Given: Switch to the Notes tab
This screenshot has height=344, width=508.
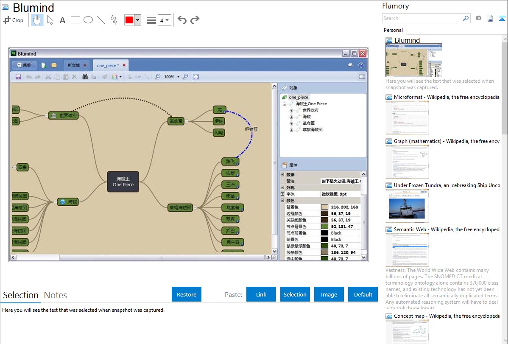Looking at the screenshot, I should pyautogui.click(x=56, y=295).
